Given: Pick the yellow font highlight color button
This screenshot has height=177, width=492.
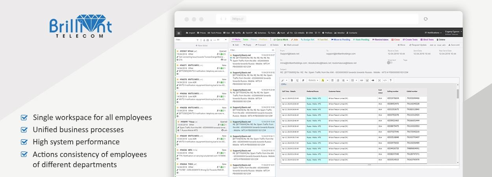Looking at the screenshot, I should [x=322, y=80].
